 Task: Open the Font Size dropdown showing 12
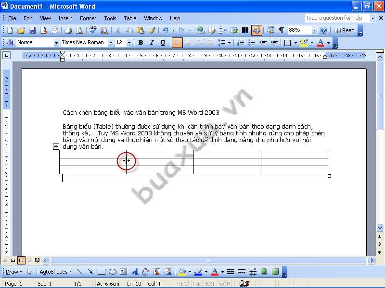click(129, 43)
